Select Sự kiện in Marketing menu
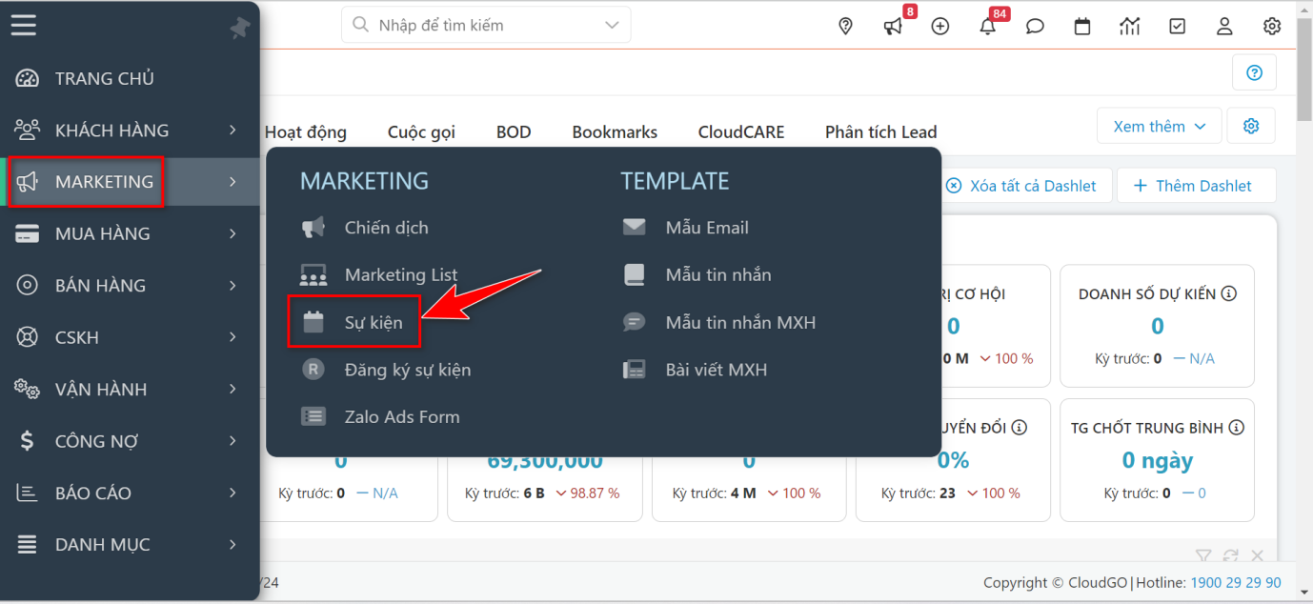 (373, 322)
